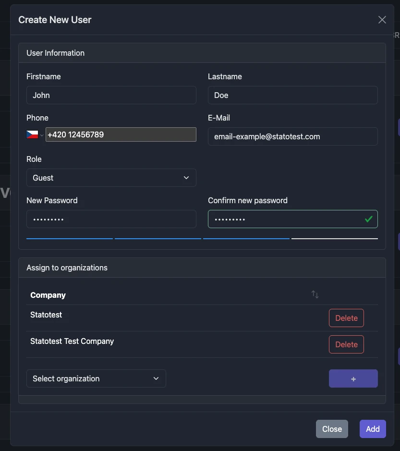Click the New Password field
This screenshot has width=400, height=451.
click(x=111, y=219)
